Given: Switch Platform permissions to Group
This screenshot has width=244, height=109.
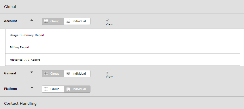Looking at the screenshot, I should tap(53, 89).
